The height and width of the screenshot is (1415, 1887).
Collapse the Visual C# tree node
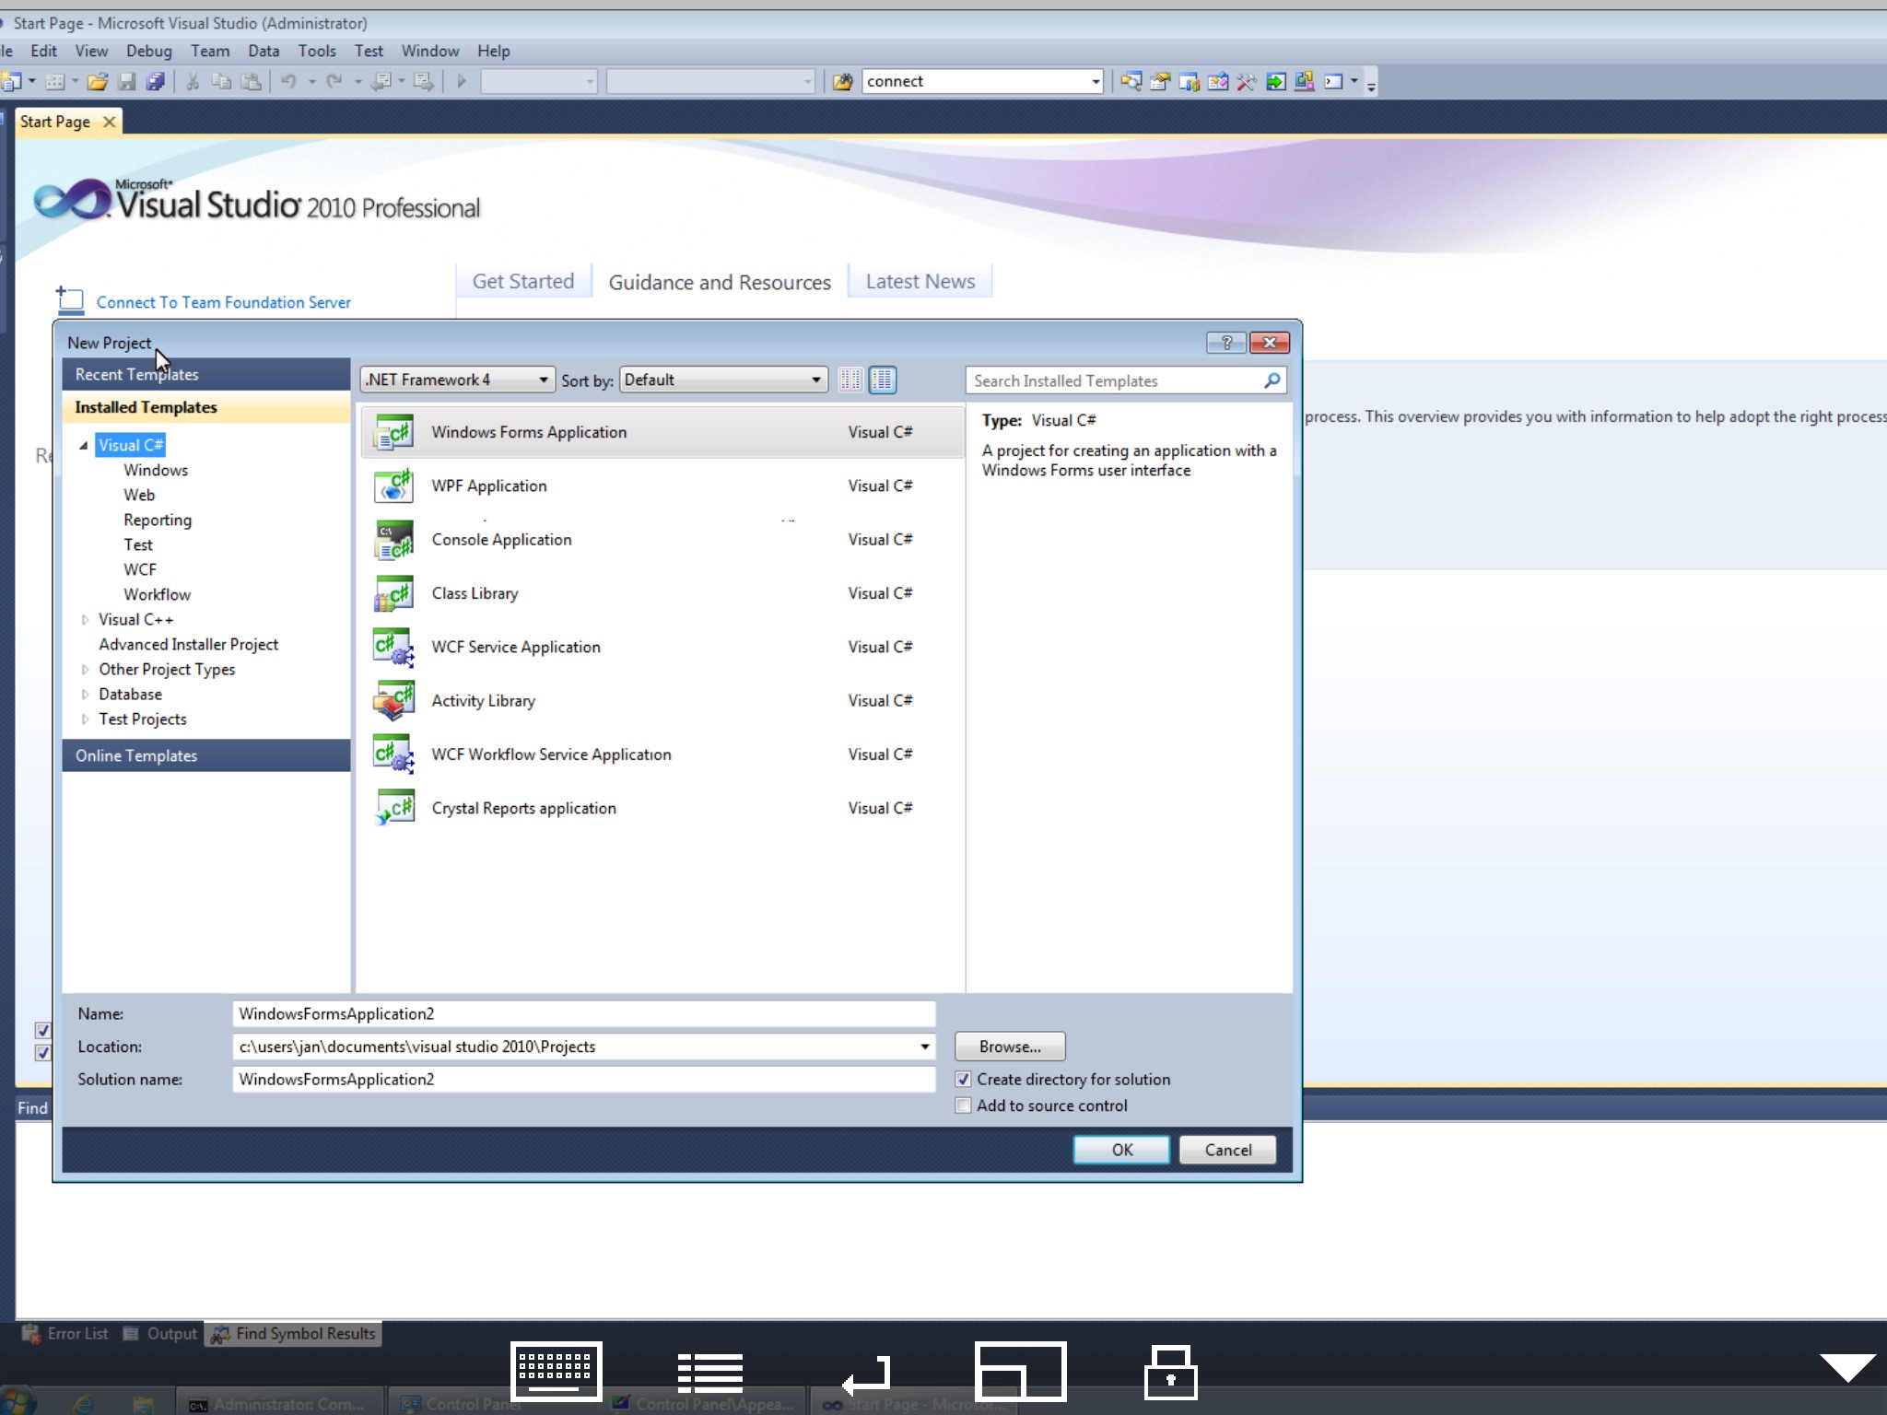click(x=84, y=445)
